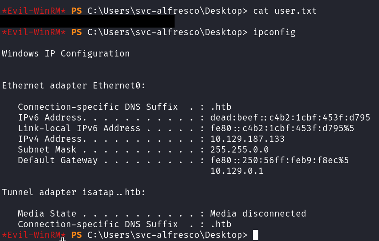Click the first '*Evil-WinRM*' prompt label
This screenshot has width=379, height=241.
pyautogui.click(x=34, y=11)
